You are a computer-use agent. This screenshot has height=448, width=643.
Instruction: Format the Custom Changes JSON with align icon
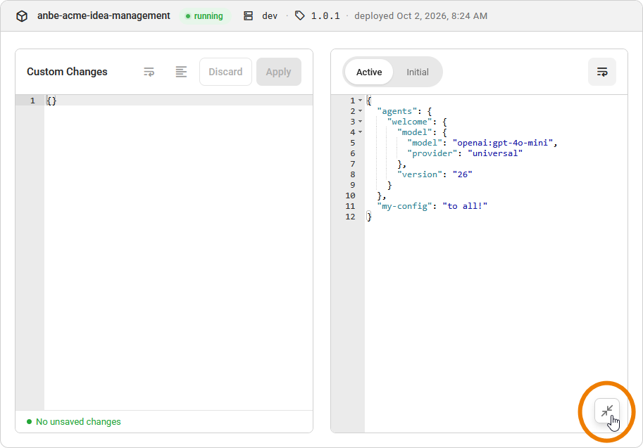(x=181, y=72)
